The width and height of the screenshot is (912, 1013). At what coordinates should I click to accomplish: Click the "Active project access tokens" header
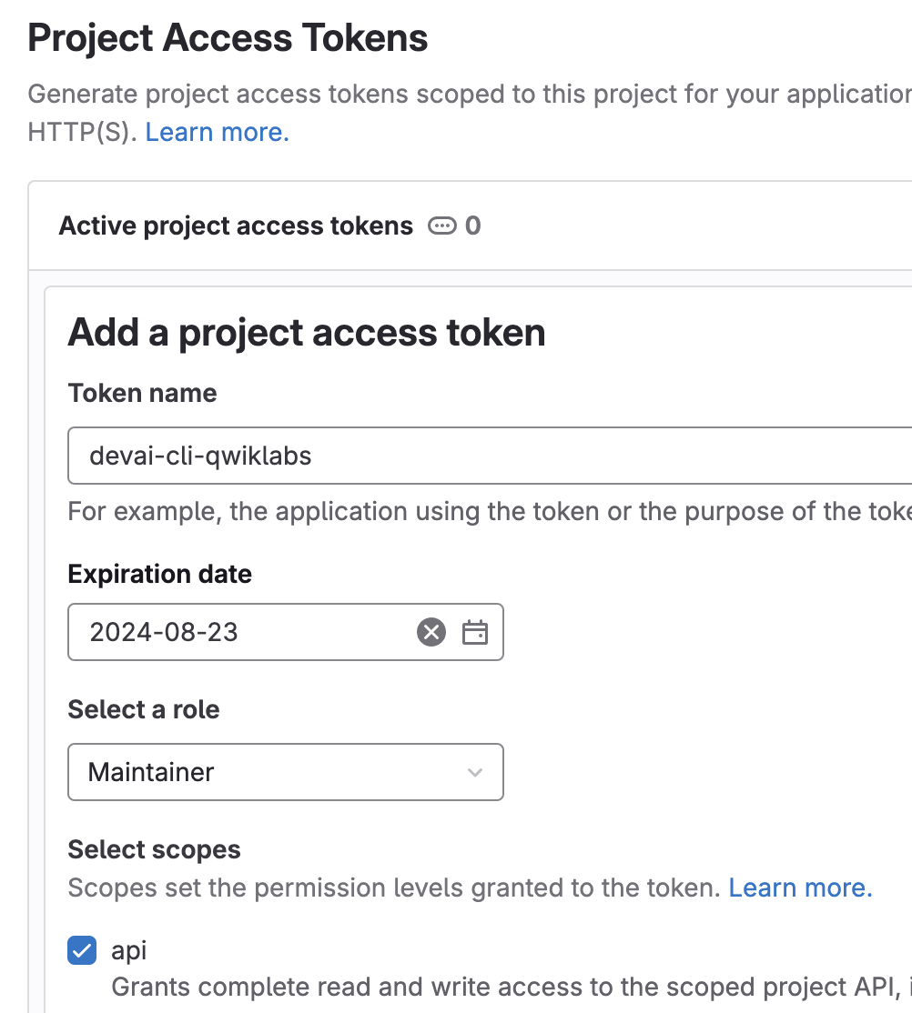(x=236, y=226)
